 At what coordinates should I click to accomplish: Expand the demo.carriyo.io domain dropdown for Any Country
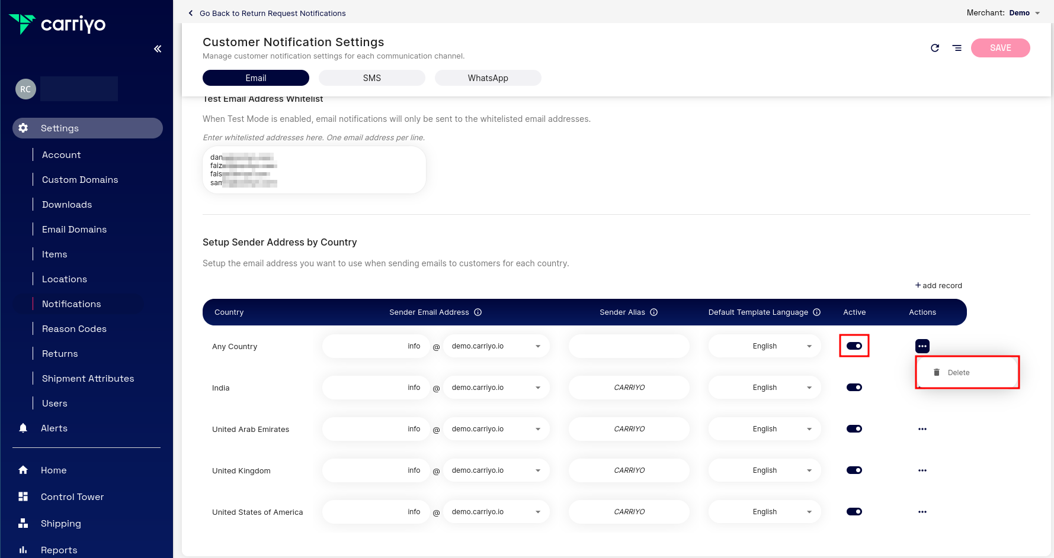tap(538, 346)
